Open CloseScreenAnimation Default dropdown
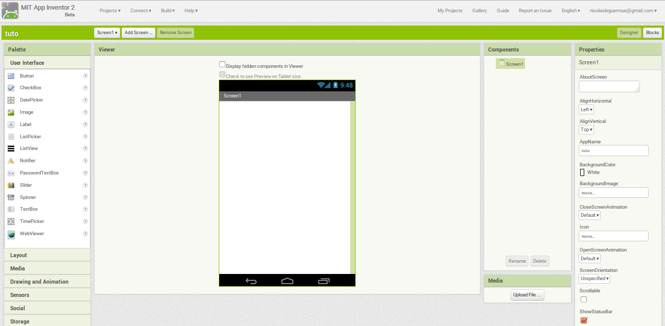This screenshot has height=326, width=665. (589, 215)
